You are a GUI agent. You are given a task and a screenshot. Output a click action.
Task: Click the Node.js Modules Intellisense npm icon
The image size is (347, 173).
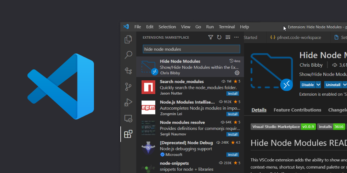pyautogui.click(x=148, y=107)
